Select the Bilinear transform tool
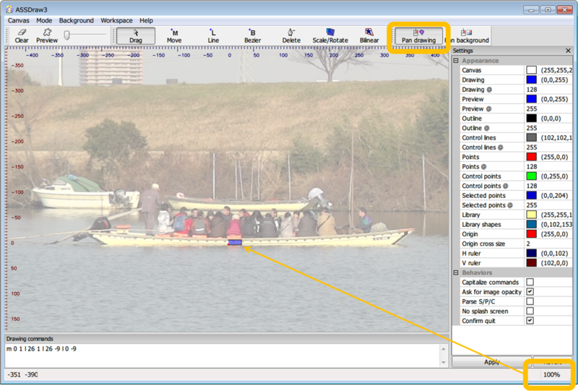 pos(369,36)
